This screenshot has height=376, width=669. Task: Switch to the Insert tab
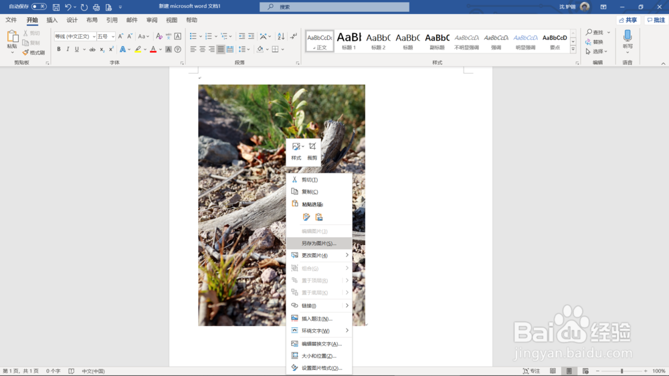(x=52, y=20)
